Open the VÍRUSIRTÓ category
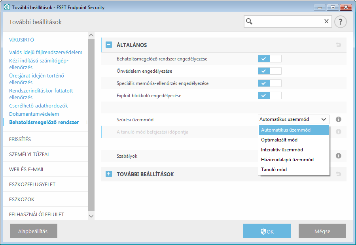Viewport: 356px width, 245px height. [22, 40]
